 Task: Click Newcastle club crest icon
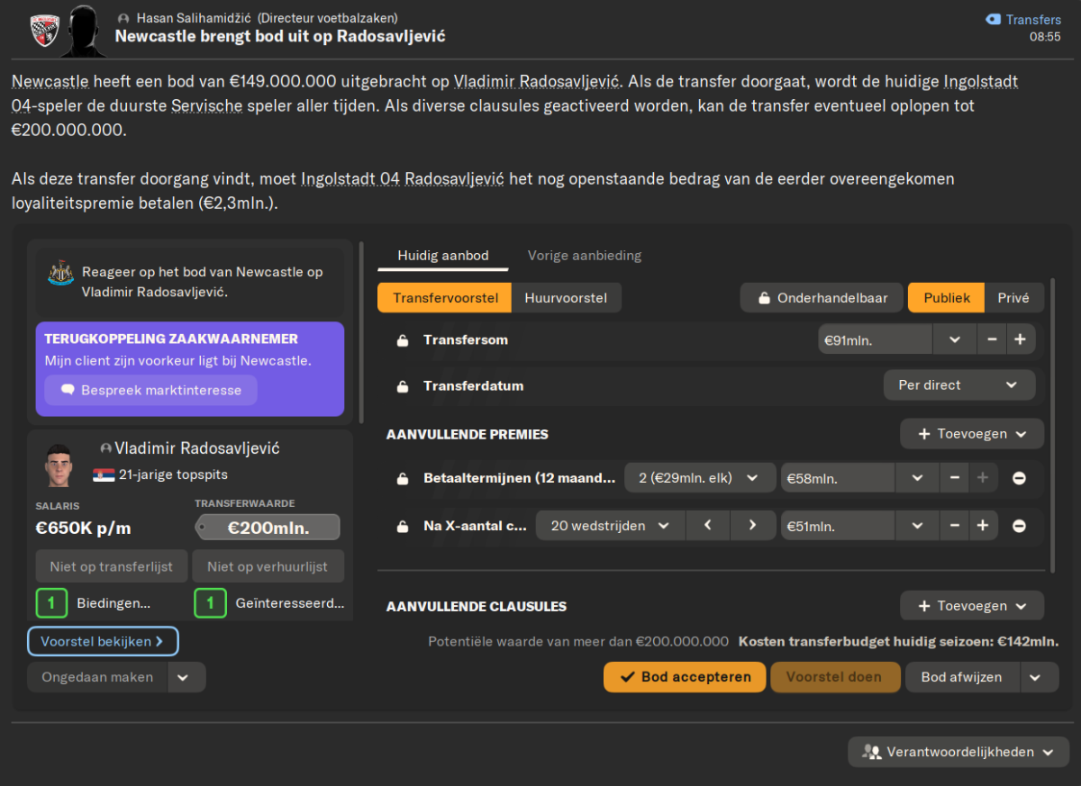60,273
